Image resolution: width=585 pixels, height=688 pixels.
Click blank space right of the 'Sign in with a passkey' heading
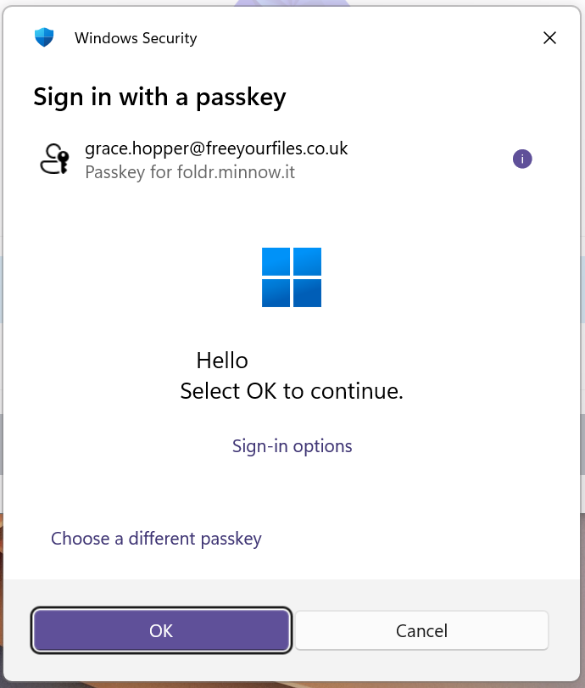coord(424,97)
